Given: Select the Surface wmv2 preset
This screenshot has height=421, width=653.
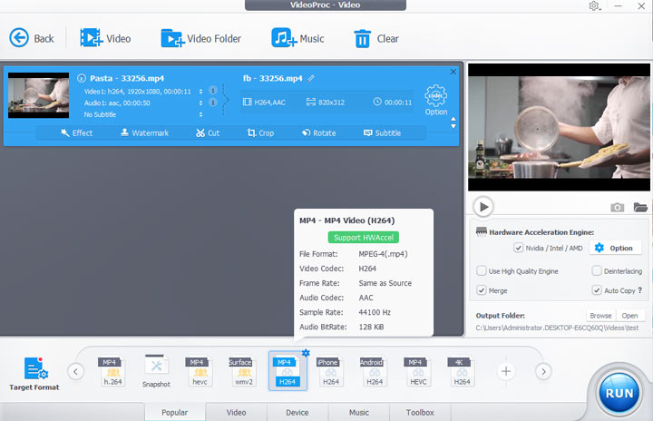Looking at the screenshot, I should pos(244,371).
